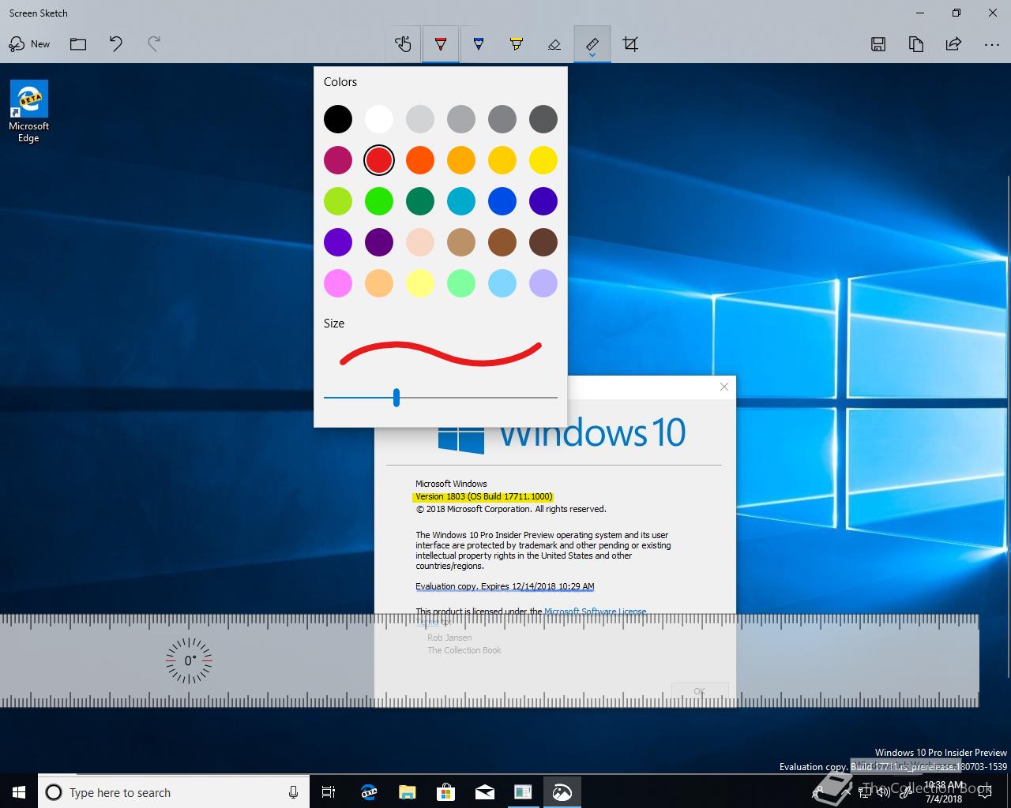The width and height of the screenshot is (1011, 808).
Task: Click the highlighted Version 1803 text
Action: 483,496
